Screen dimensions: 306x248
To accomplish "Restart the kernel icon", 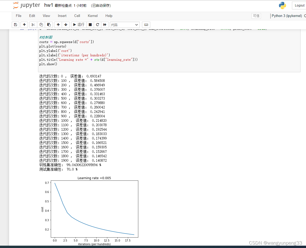I will 98,25.
